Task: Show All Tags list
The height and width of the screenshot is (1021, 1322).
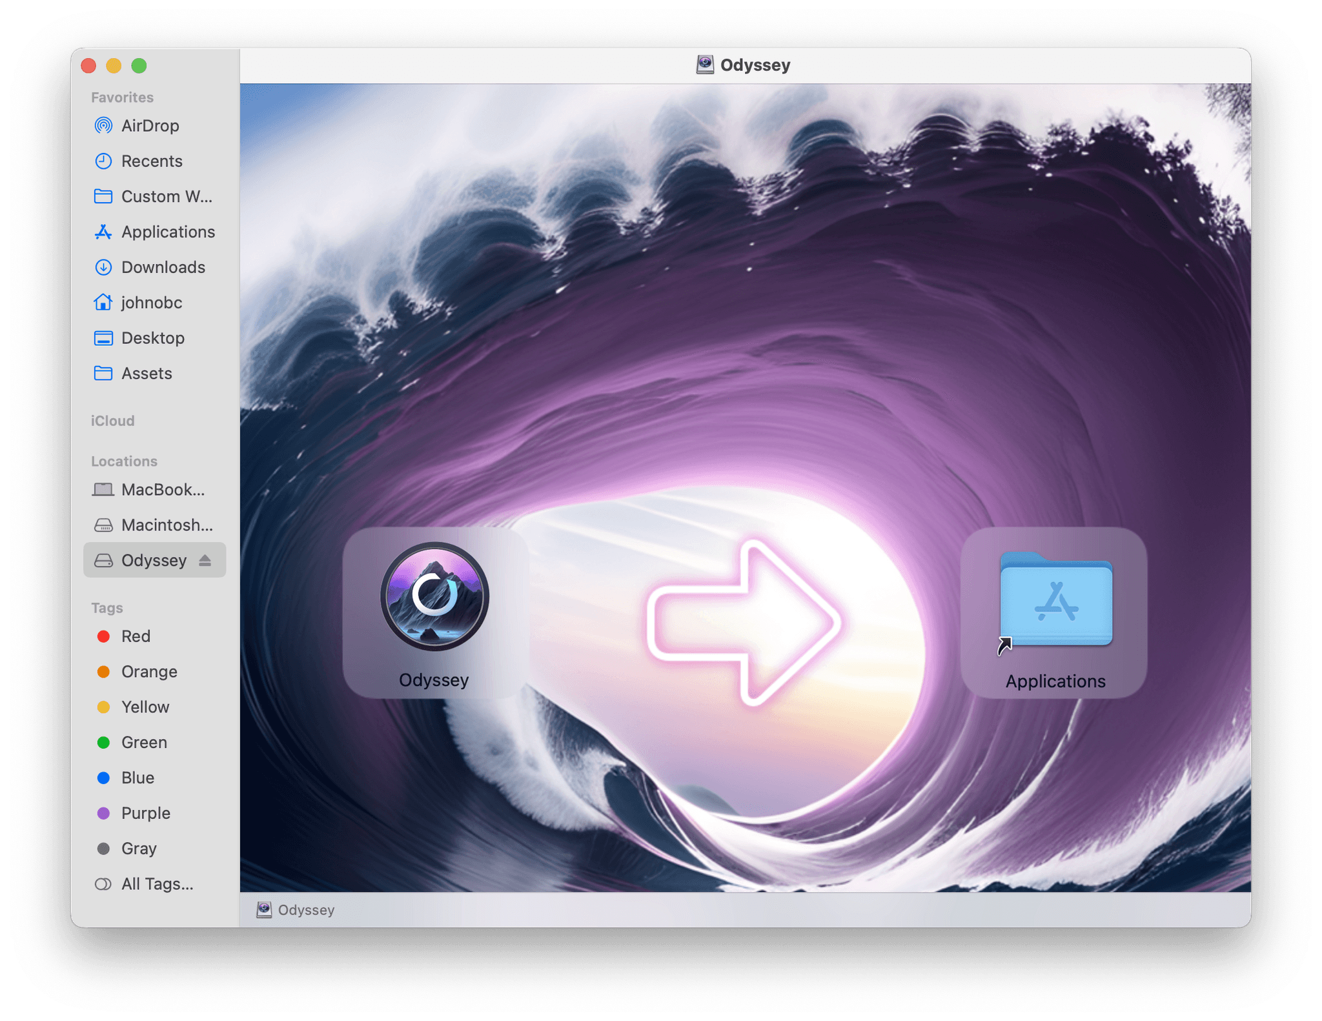Action: point(157,884)
